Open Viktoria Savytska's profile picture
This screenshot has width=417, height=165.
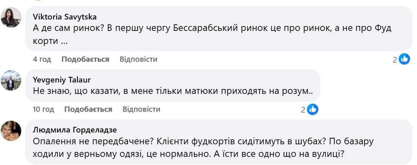pyautogui.click(x=11, y=18)
